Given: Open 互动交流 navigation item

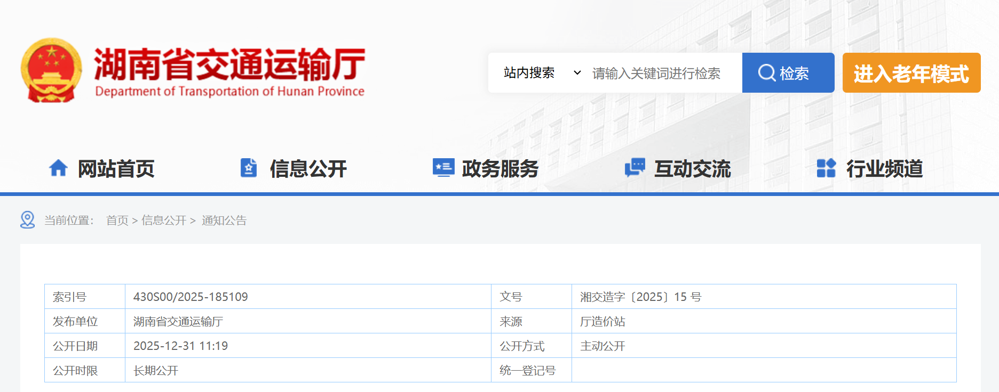Looking at the screenshot, I should (692, 169).
